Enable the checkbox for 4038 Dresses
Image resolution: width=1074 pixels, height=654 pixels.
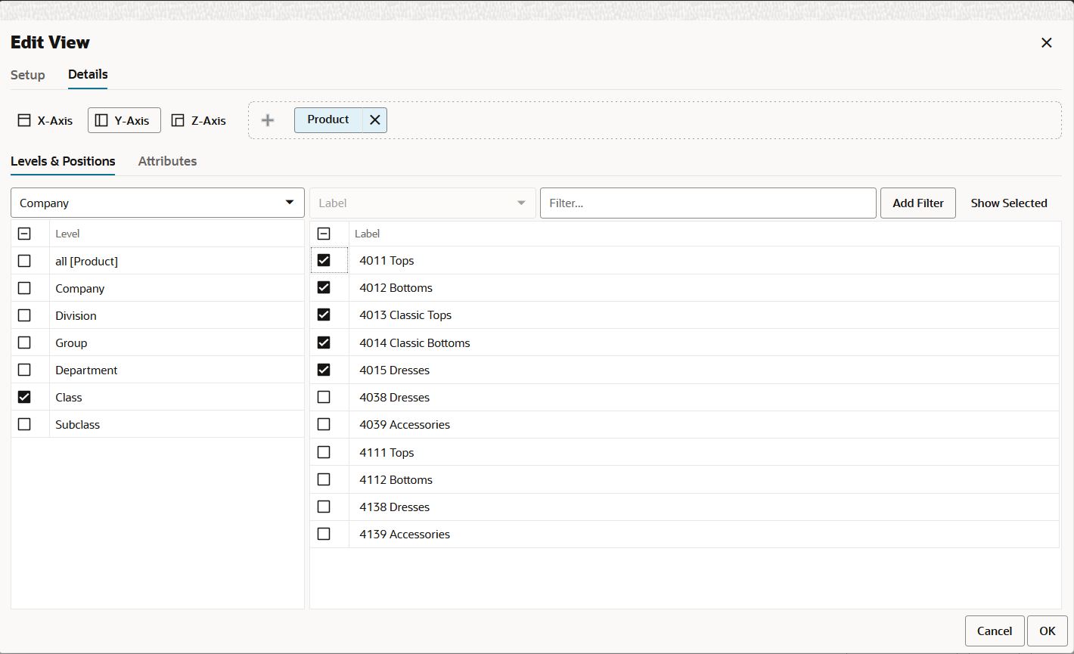tap(324, 397)
